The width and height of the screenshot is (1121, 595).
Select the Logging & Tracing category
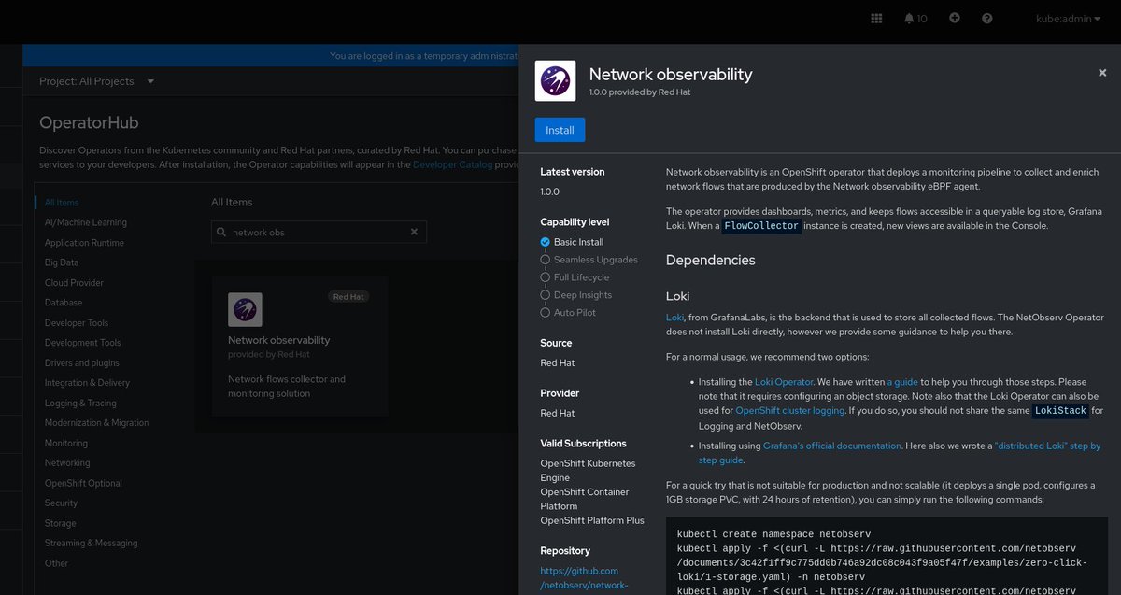[x=80, y=404]
